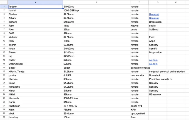189x120 pixels.
Task: Select the "$1200/mo" cell
Action: [96, 52]
